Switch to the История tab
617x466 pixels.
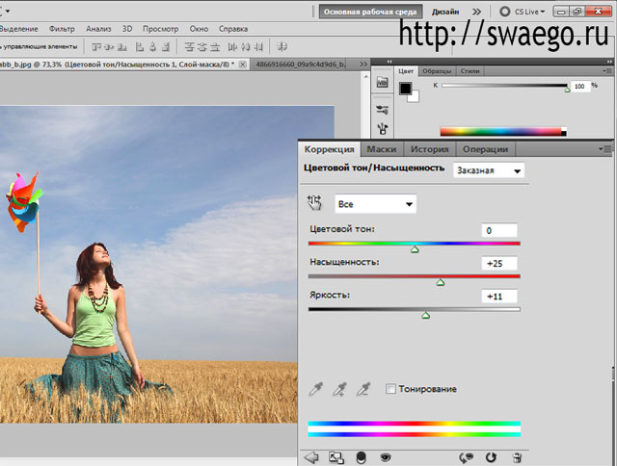point(430,149)
